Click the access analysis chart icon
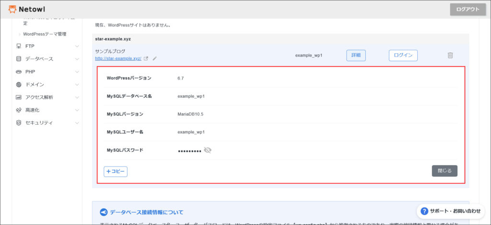 tap(19, 97)
